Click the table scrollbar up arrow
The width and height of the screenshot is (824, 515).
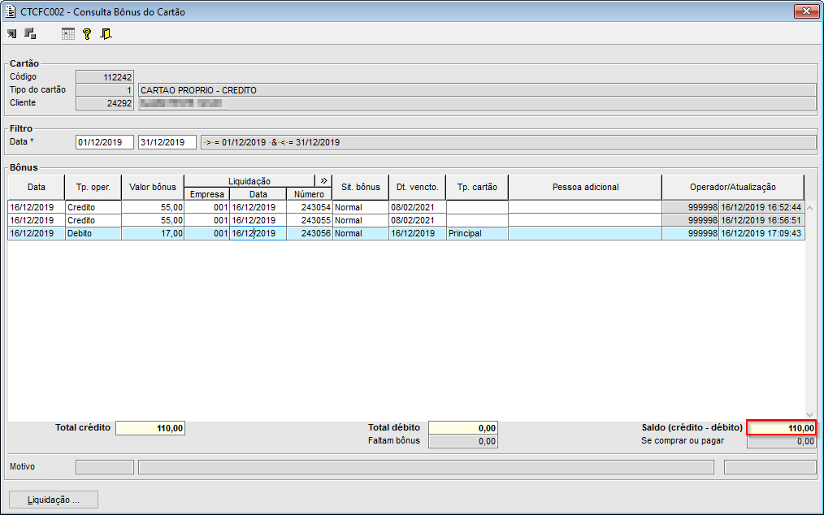[x=810, y=208]
